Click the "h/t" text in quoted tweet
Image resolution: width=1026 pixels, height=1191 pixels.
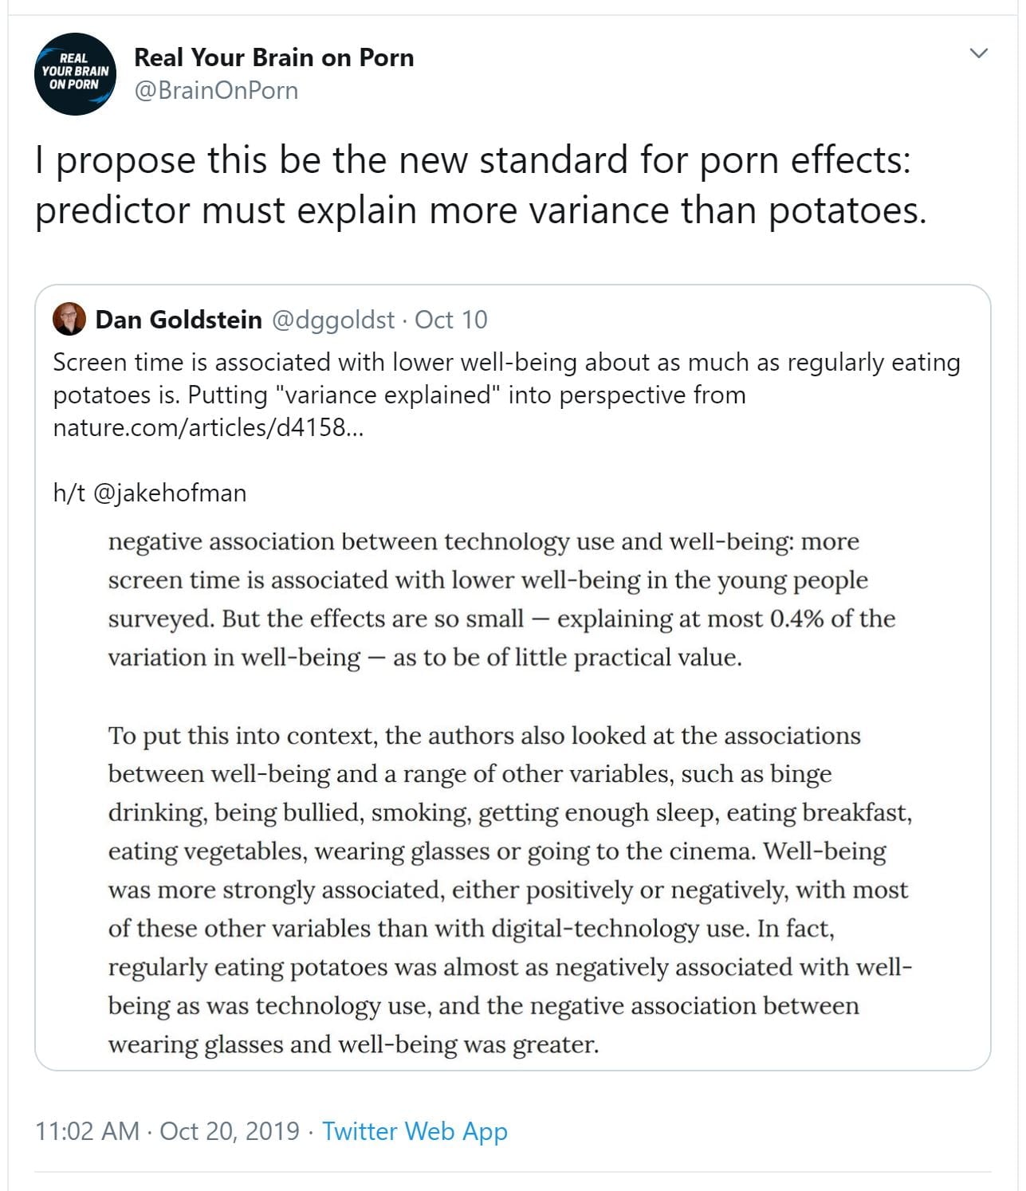coord(69,493)
